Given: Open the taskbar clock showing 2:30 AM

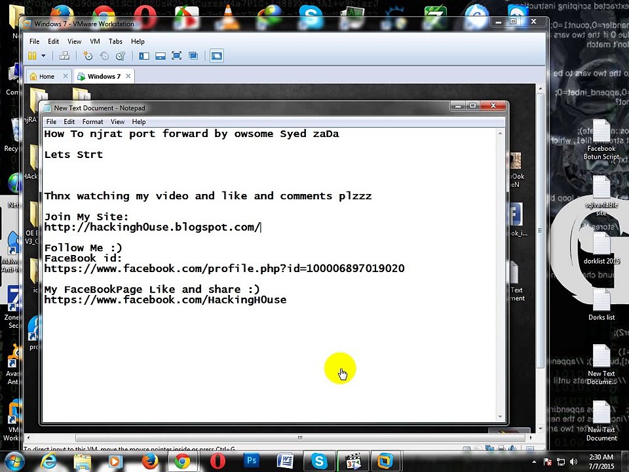Looking at the screenshot, I should click(x=601, y=462).
